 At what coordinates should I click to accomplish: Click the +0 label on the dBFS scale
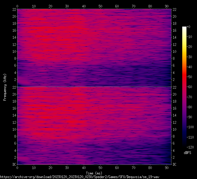pyautogui.click(x=189, y=27)
